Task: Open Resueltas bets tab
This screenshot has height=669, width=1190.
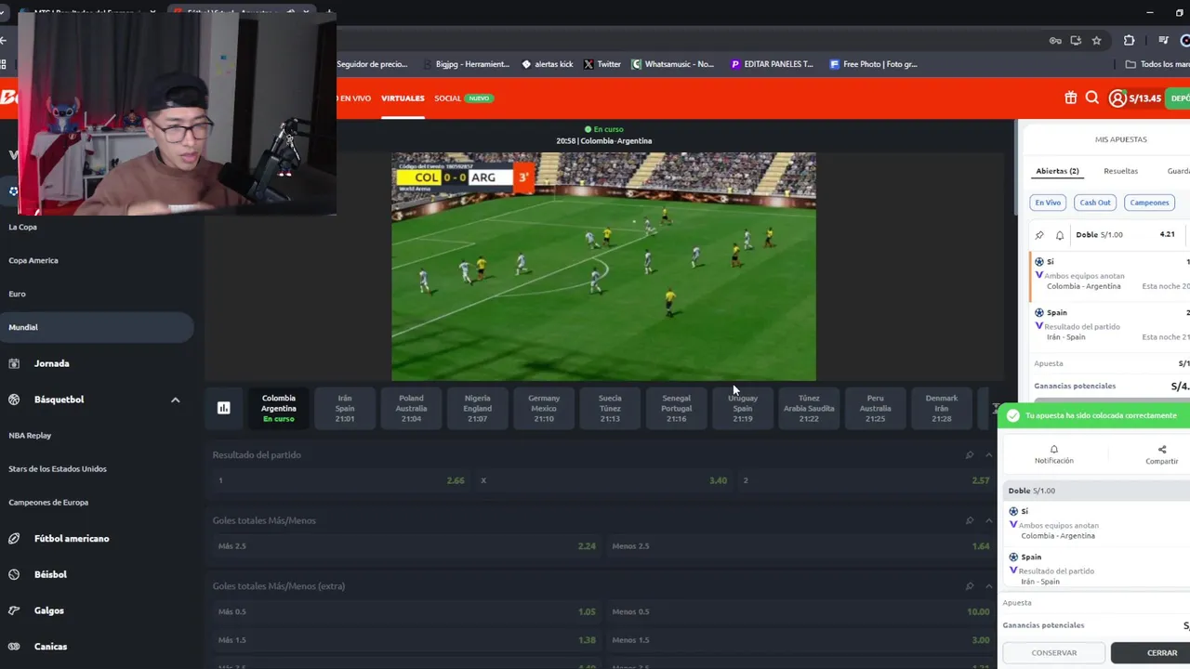Action: click(x=1120, y=171)
